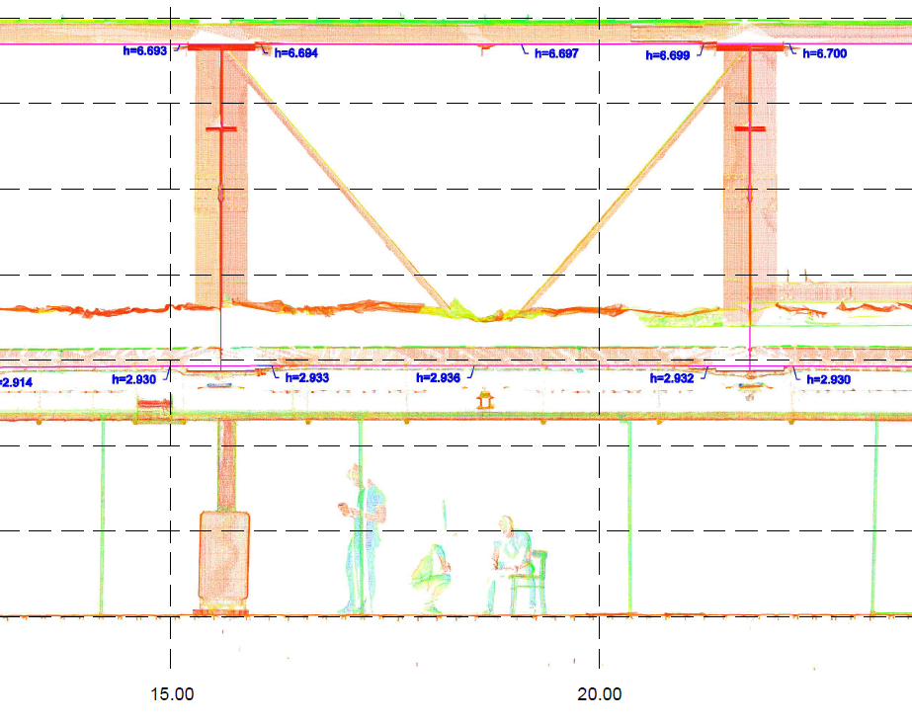Select the h=2.932 elevation annotation

point(672,378)
